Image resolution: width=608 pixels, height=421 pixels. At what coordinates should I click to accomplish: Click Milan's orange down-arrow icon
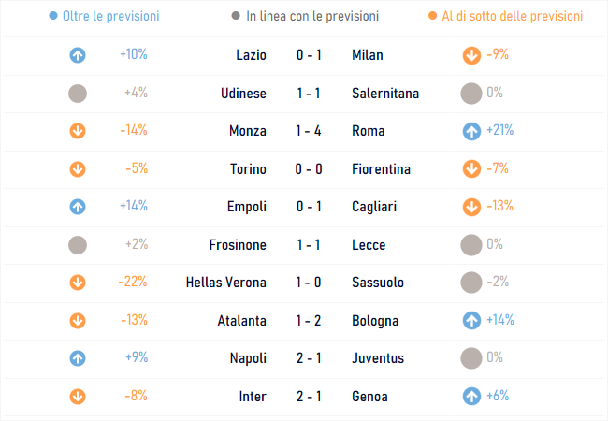pos(471,55)
